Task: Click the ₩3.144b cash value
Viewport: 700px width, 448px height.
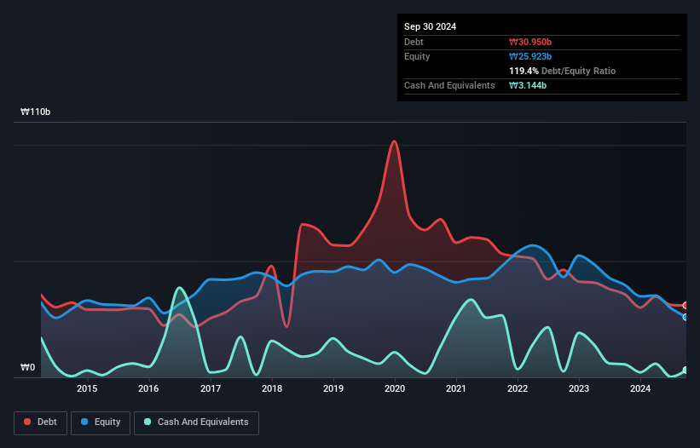Action: [528, 85]
